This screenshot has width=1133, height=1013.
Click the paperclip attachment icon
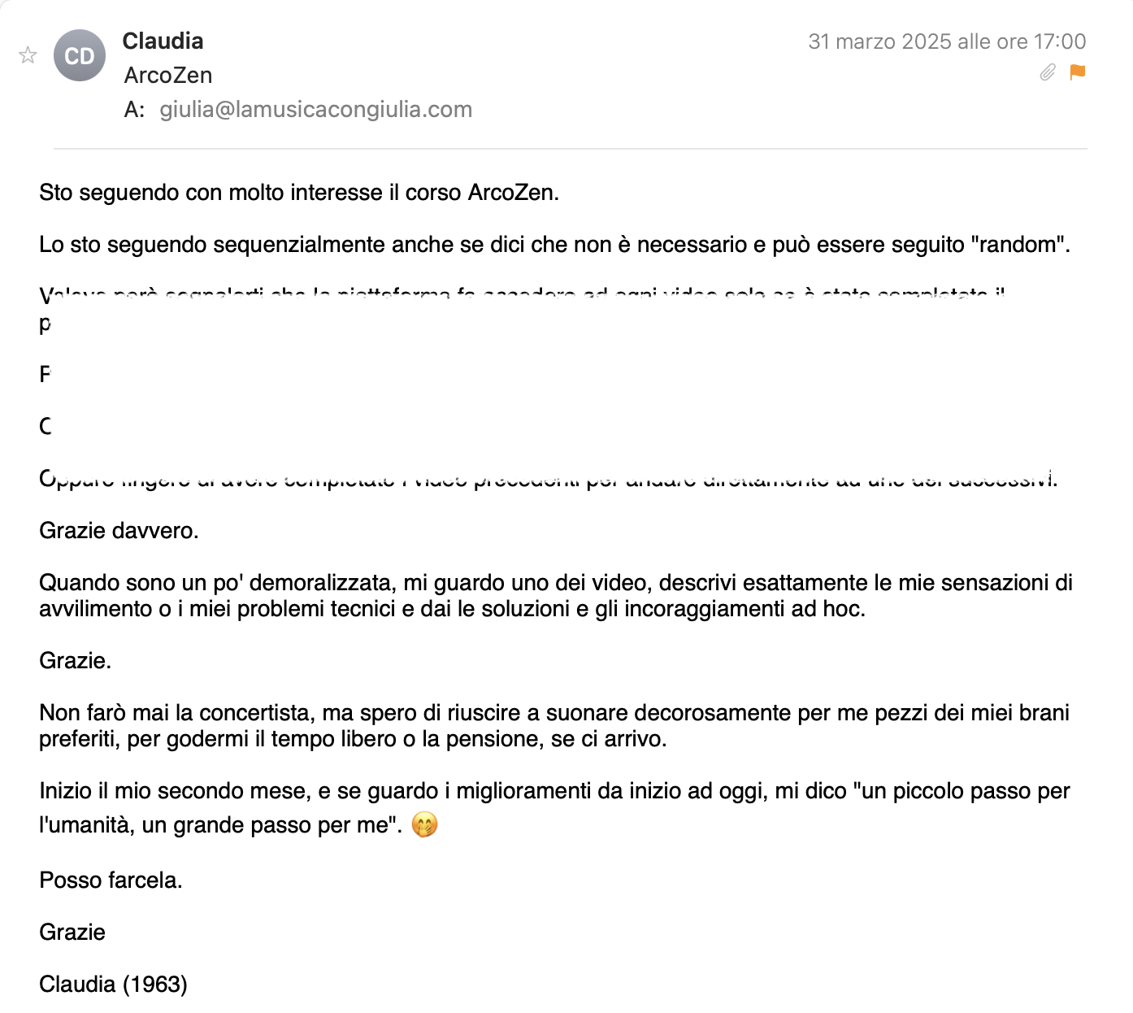1048,72
